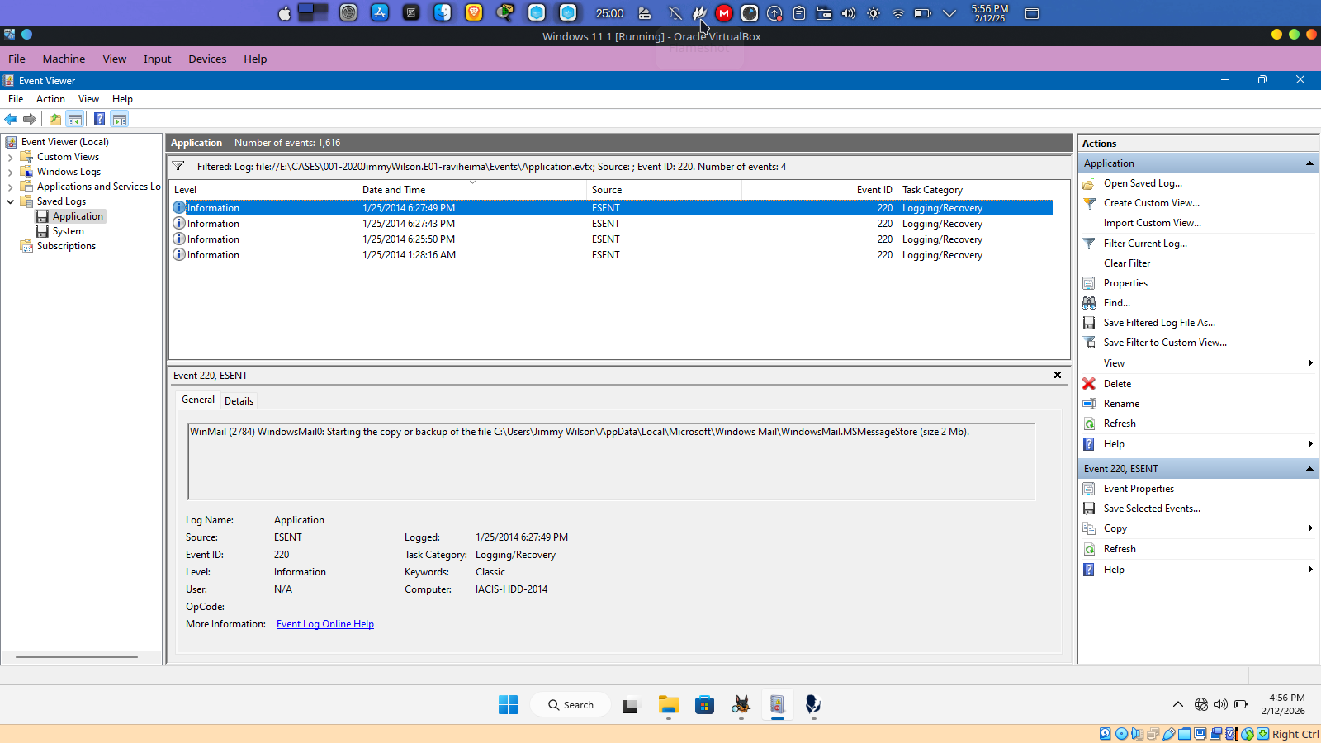Viewport: 1321px width, 743px height.
Task: Click Save Filtered Log File As icon
Action: [x=1089, y=323]
